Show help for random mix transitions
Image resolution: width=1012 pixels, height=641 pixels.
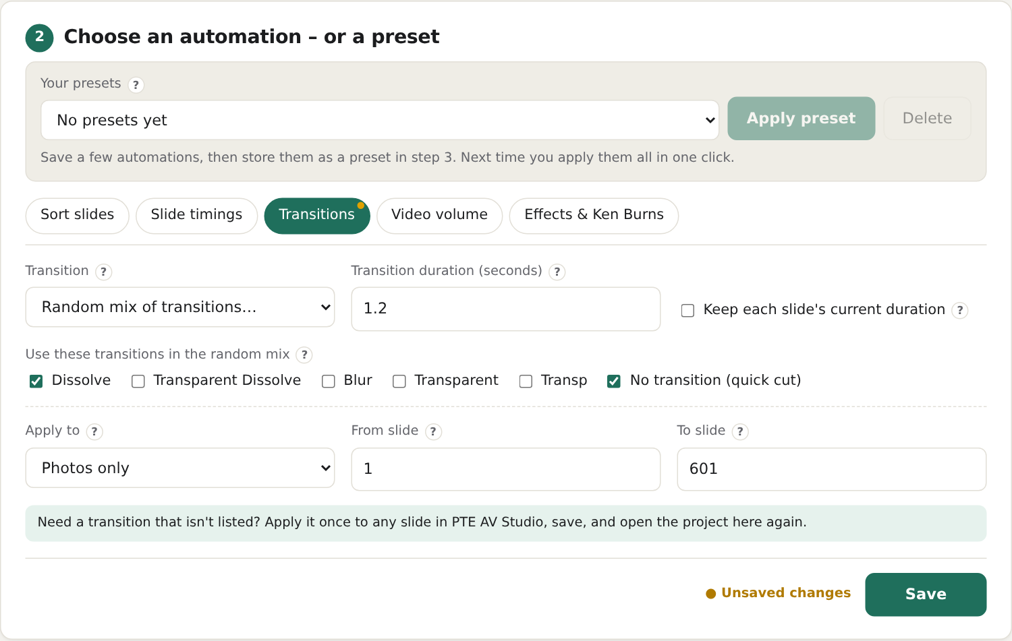[x=304, y=355]
